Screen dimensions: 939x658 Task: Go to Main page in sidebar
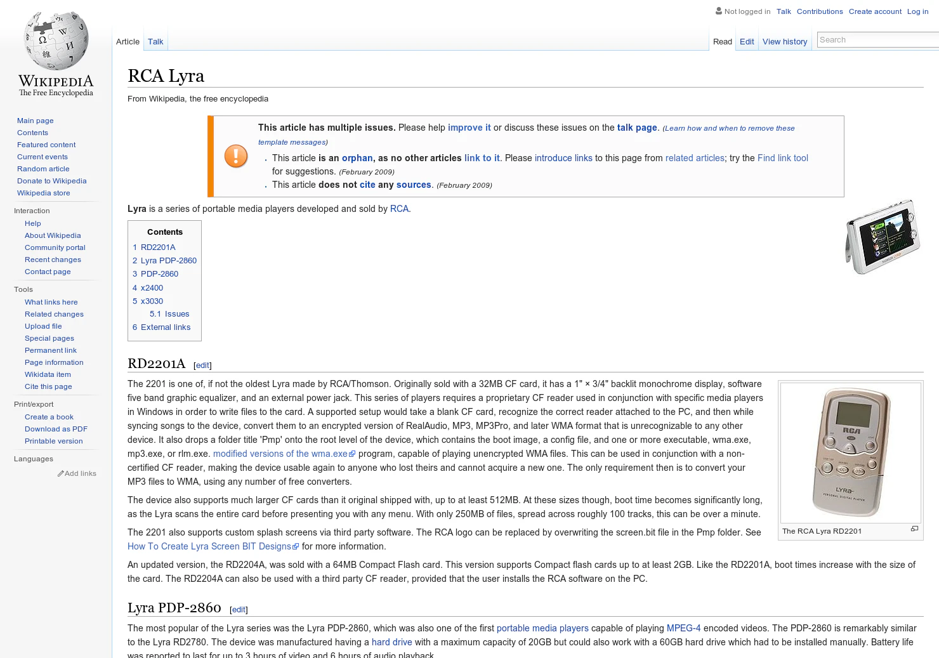tap(36, 121)
